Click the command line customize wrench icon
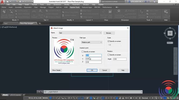179x100 pixels. tap(42, 92)
